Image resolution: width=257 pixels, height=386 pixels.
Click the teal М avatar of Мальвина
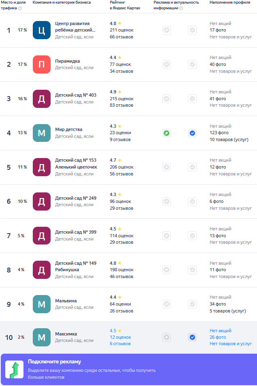pyautogui.click(x=41, y=304)
